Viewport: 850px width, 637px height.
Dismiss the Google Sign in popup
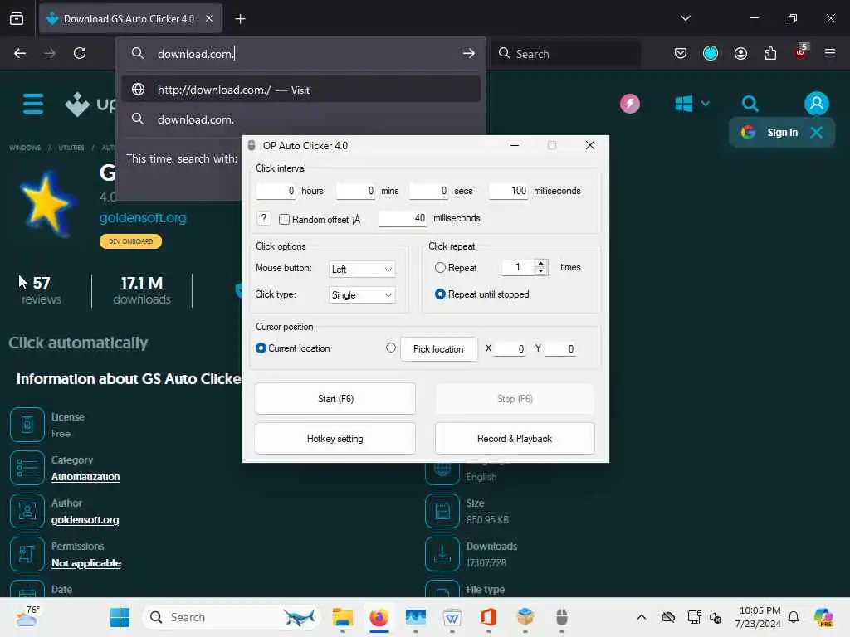coord(816,132)
